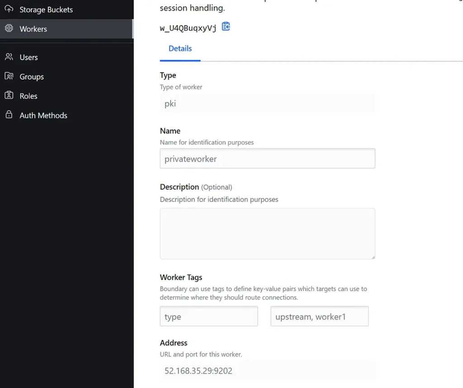The width and height of the screenshot is (463, 388).
Task: Click the tag value field "upstream, worker1"
Action: (x=319, y=316)
